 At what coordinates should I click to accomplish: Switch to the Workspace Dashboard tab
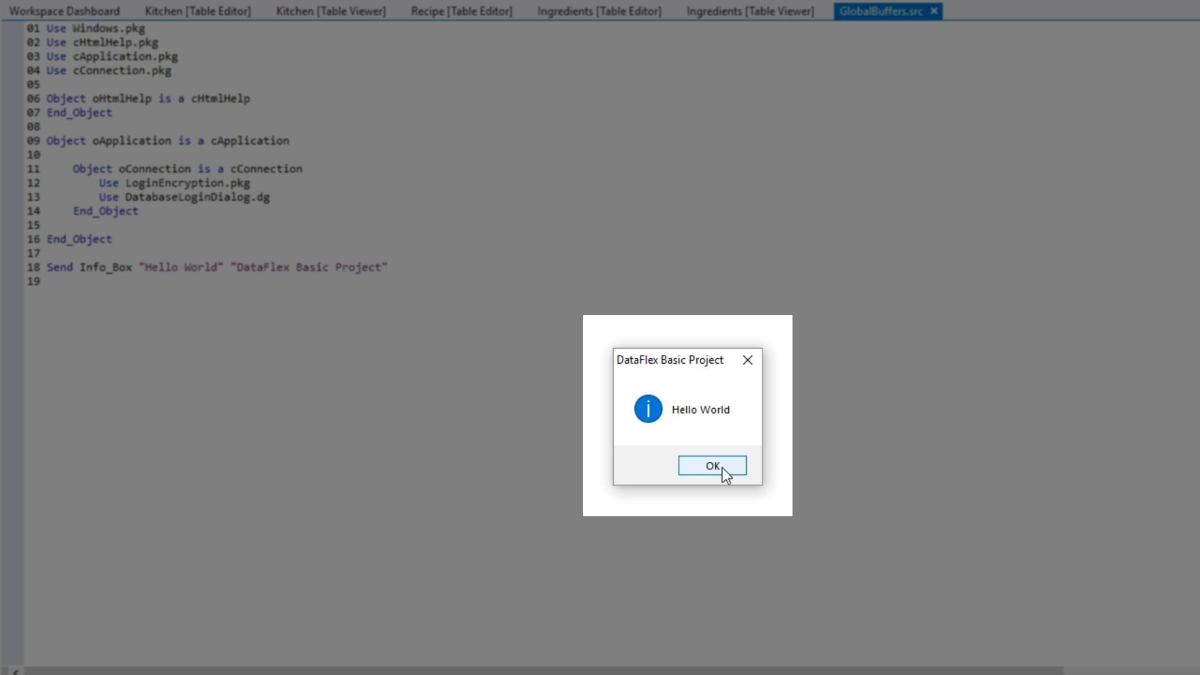pyautogui.click(x=64, y=11)
